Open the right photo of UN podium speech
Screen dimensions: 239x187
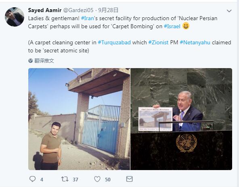point(181,119)
